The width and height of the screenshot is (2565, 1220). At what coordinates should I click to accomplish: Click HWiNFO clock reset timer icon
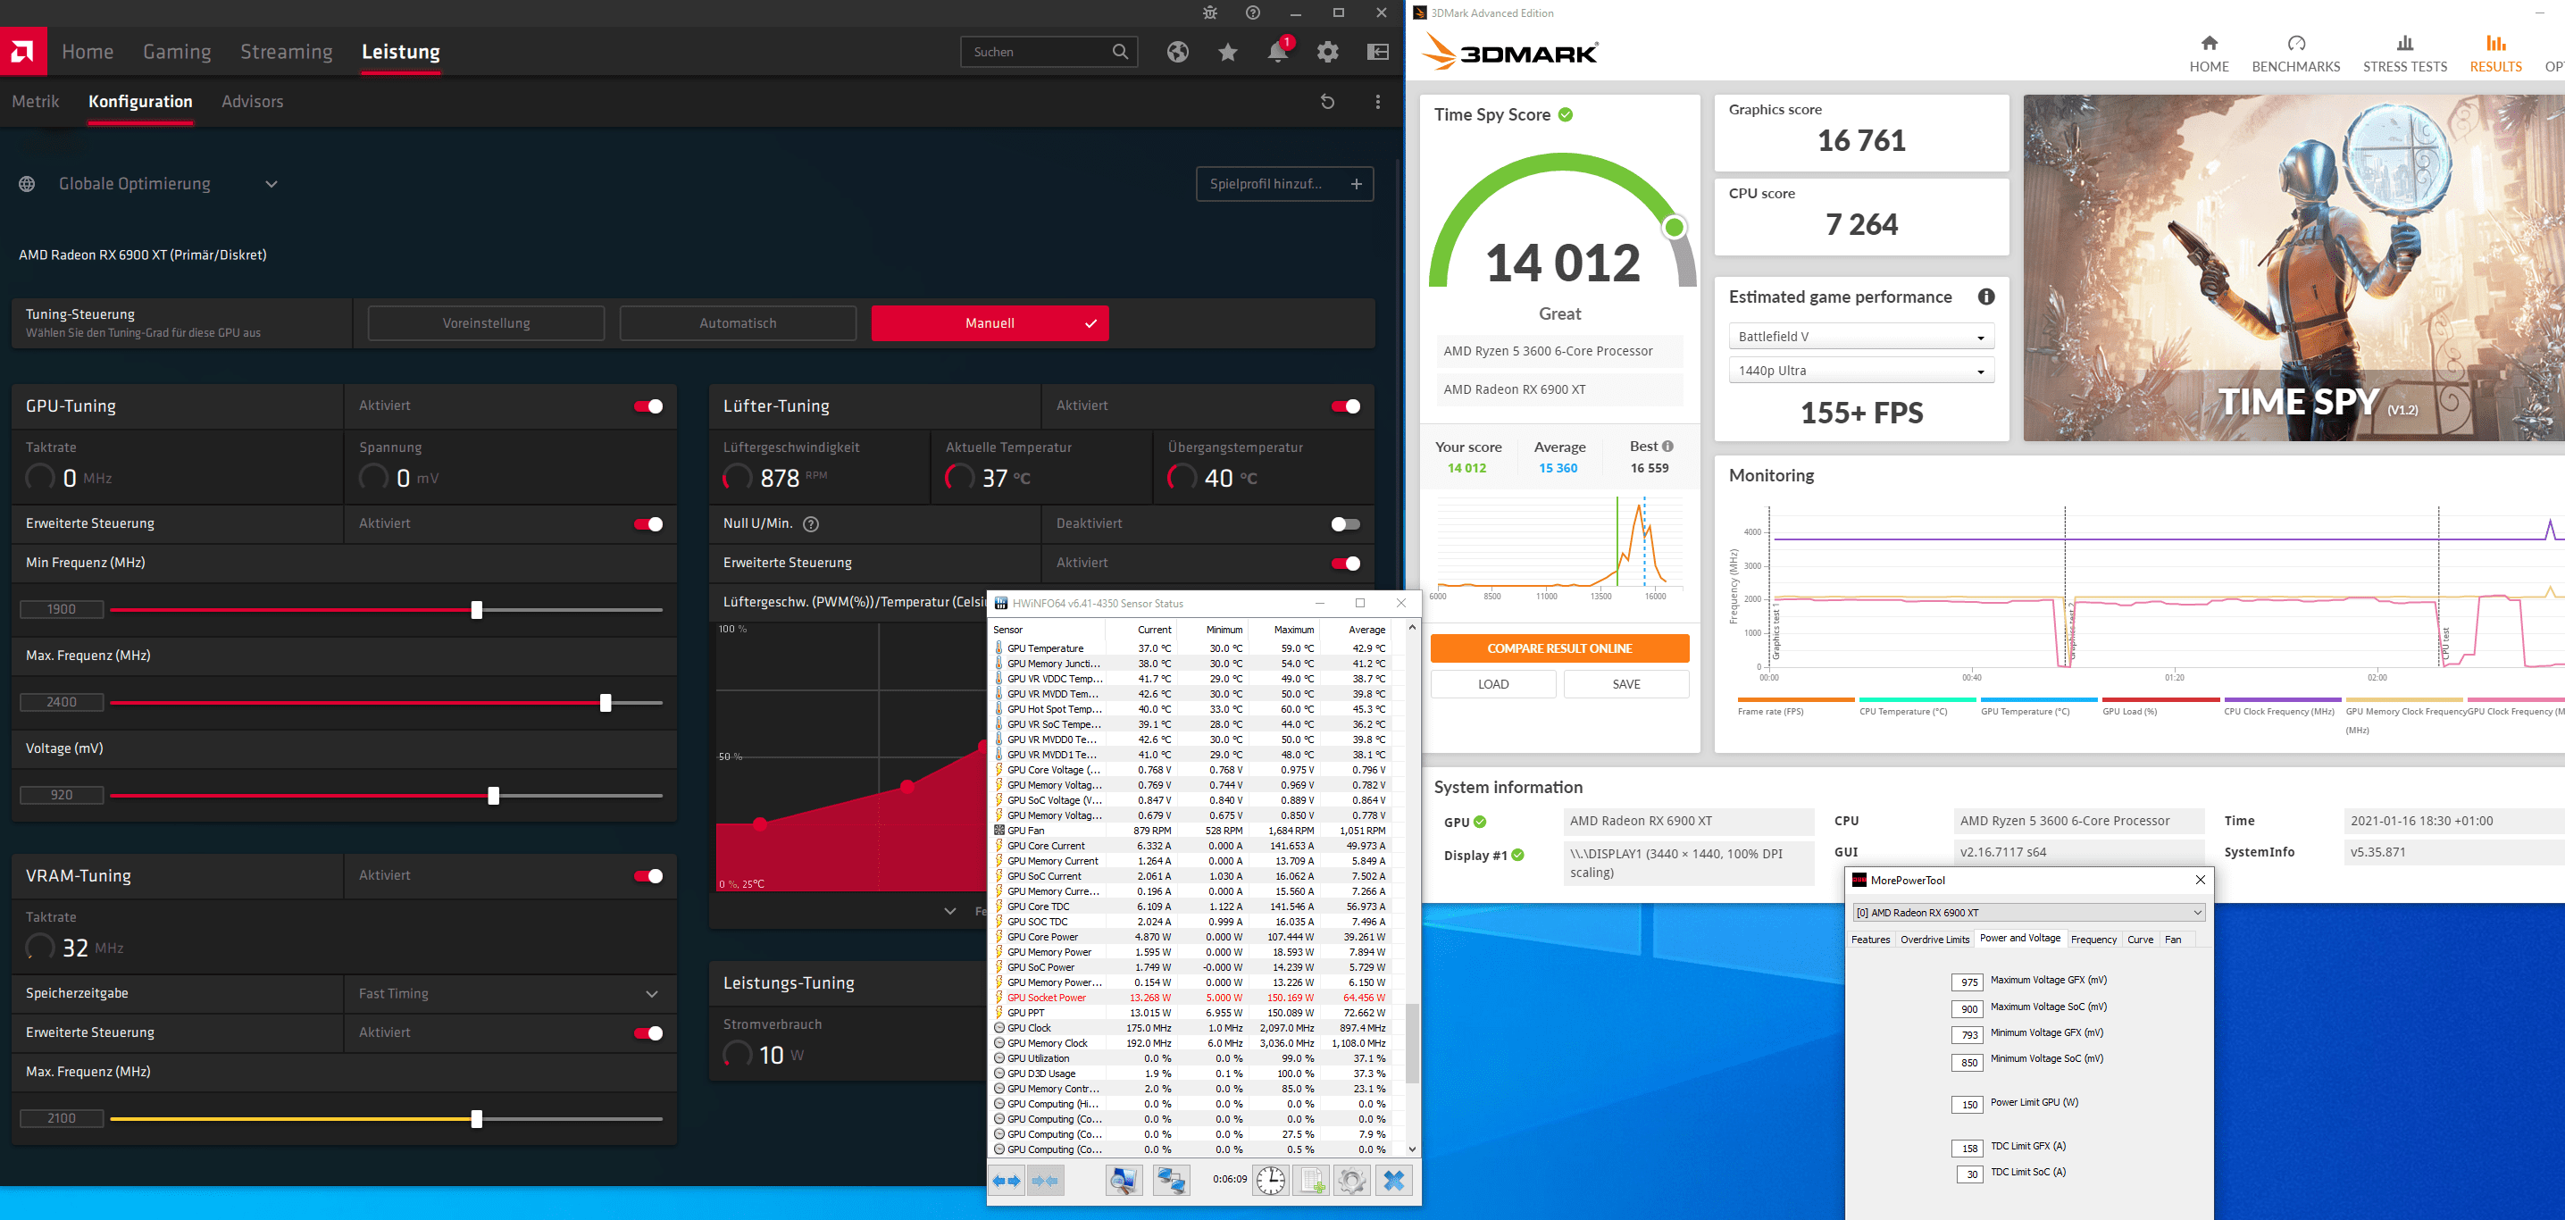tap(1271, 1182)
